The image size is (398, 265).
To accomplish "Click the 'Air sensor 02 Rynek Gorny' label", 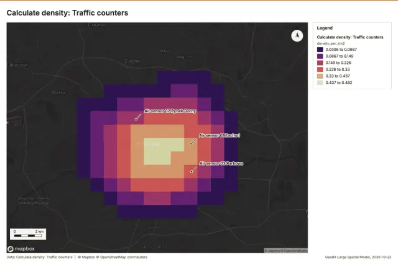I will click(170, 111).
